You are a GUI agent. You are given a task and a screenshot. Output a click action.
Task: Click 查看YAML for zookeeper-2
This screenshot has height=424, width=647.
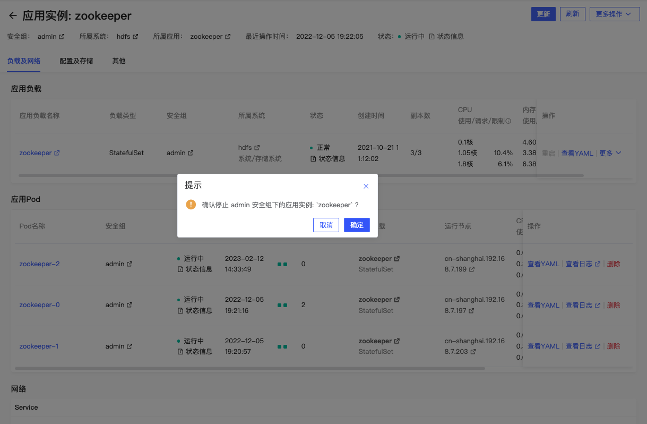[x=543, y=264]
